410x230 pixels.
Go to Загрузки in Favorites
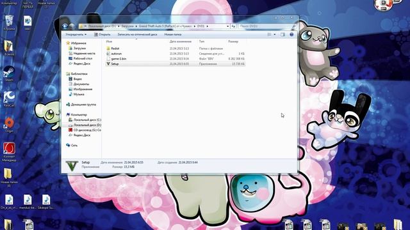(77, 49)
